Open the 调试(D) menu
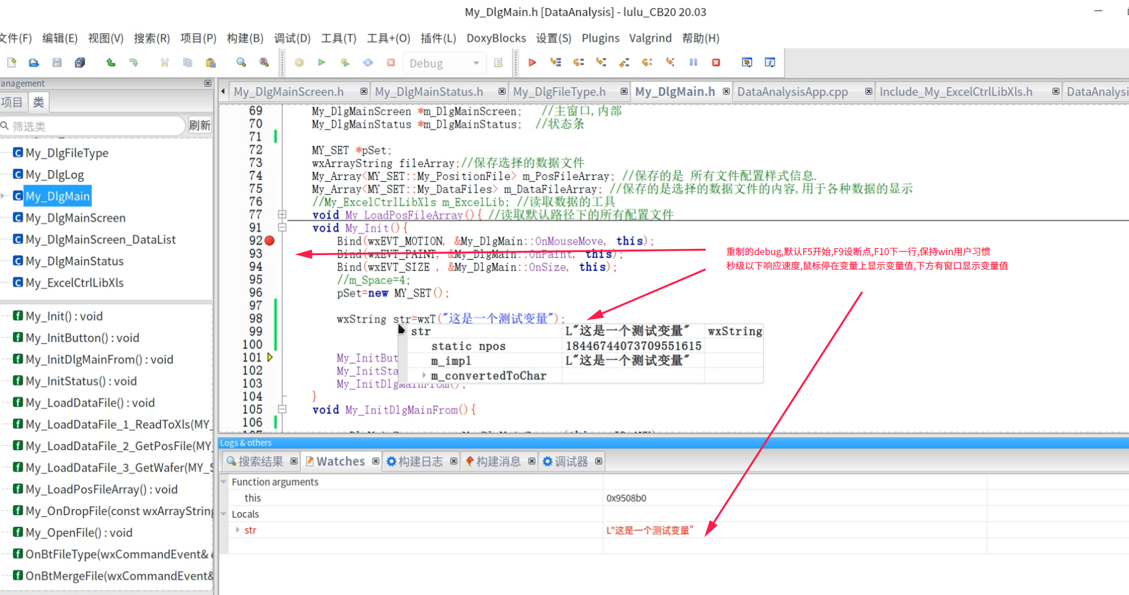This screenshot has width=1129, height=595. point(292,38)
